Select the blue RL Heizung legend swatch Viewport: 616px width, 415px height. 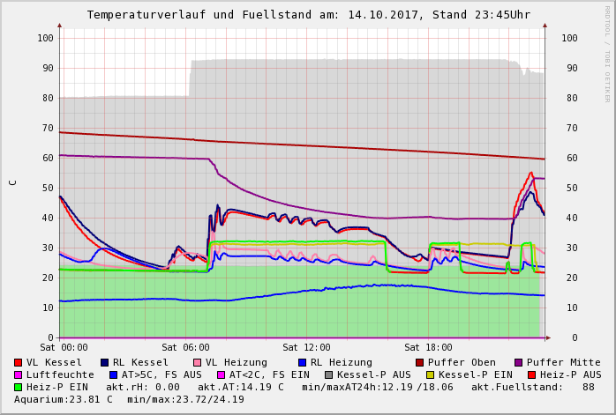[x=302, y=362]
